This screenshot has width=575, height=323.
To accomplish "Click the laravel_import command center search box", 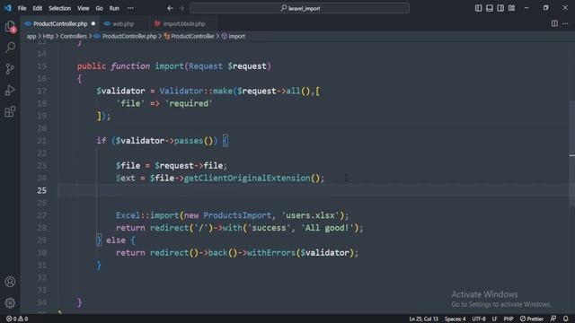I will pos(299,8).
